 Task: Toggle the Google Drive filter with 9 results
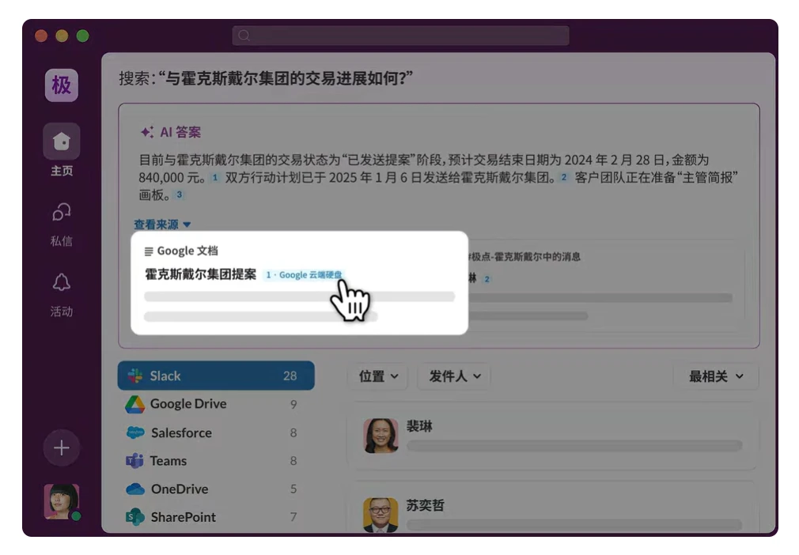point(216,404)
